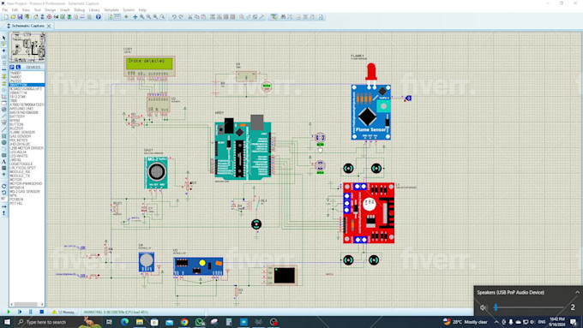The width and height of the screenshot is (583, 328).
Task: Click the 'L' Library manager button
Action: [x=18, y=68]
